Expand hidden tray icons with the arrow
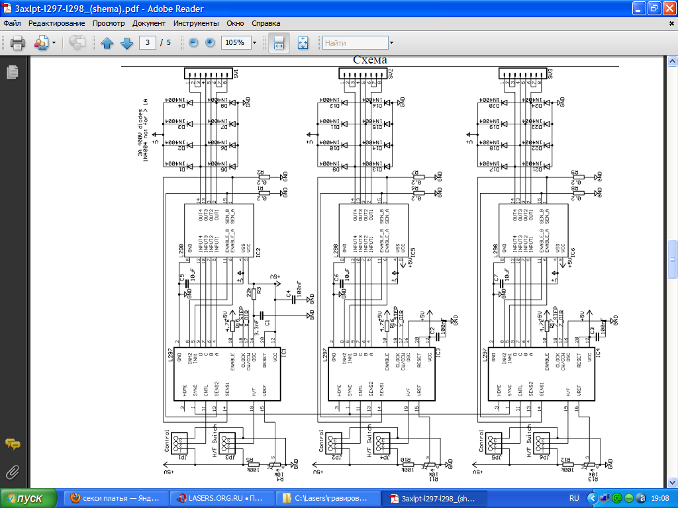 point(593,499)
